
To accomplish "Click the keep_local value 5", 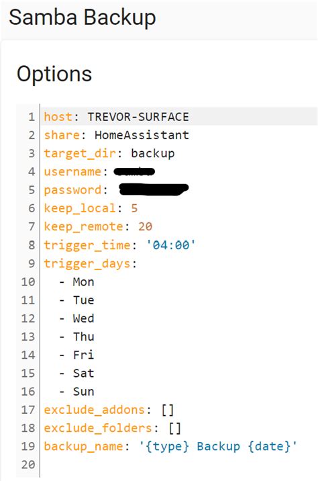I will pos(134,208).
